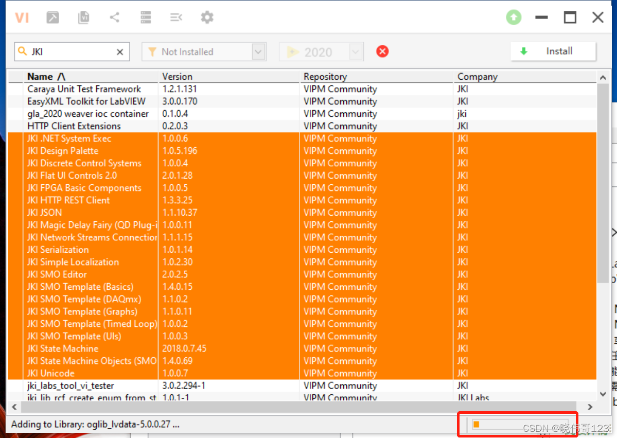The height and width of the screenshot is (438, 617).
Task: Minimize the VIPM window
Action: 541,17
